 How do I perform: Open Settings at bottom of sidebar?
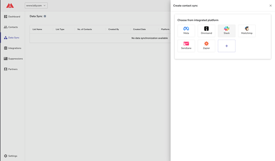pos(11,156)
